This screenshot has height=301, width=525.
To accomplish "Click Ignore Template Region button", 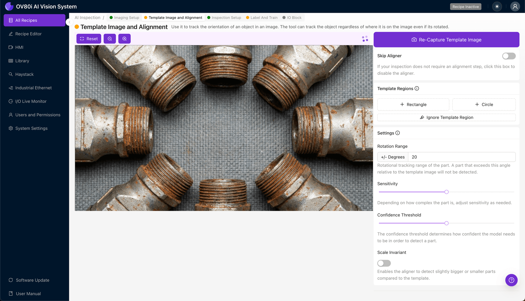I will [x=446, y=117].
